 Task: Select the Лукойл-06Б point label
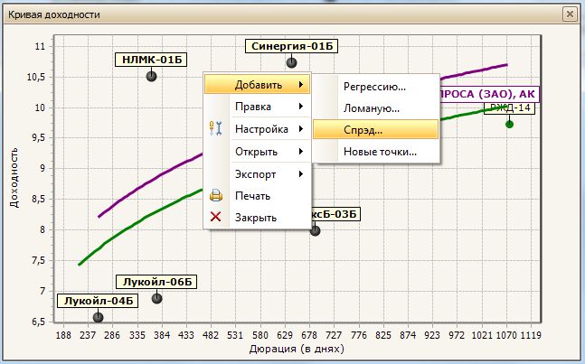click(x=156, y=282)
